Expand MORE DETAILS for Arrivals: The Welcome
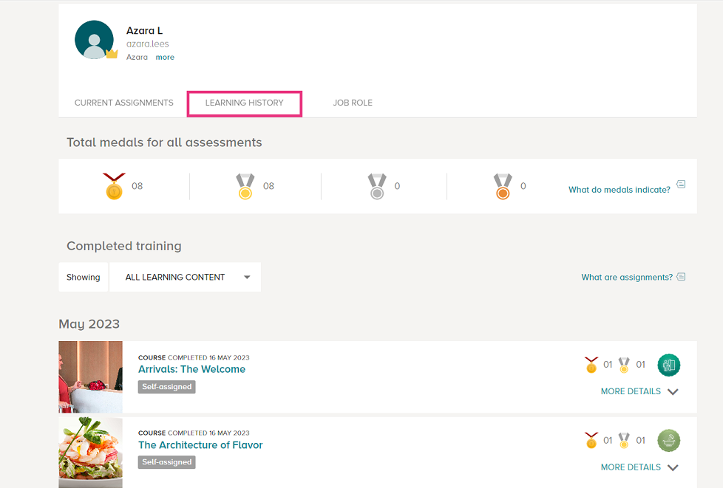 click(x=639, y=391)
